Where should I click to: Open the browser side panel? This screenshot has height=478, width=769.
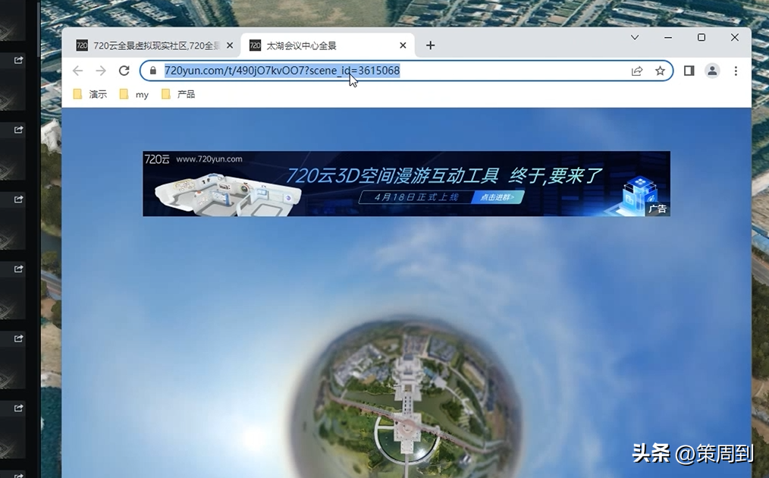(x=689, y=71)
